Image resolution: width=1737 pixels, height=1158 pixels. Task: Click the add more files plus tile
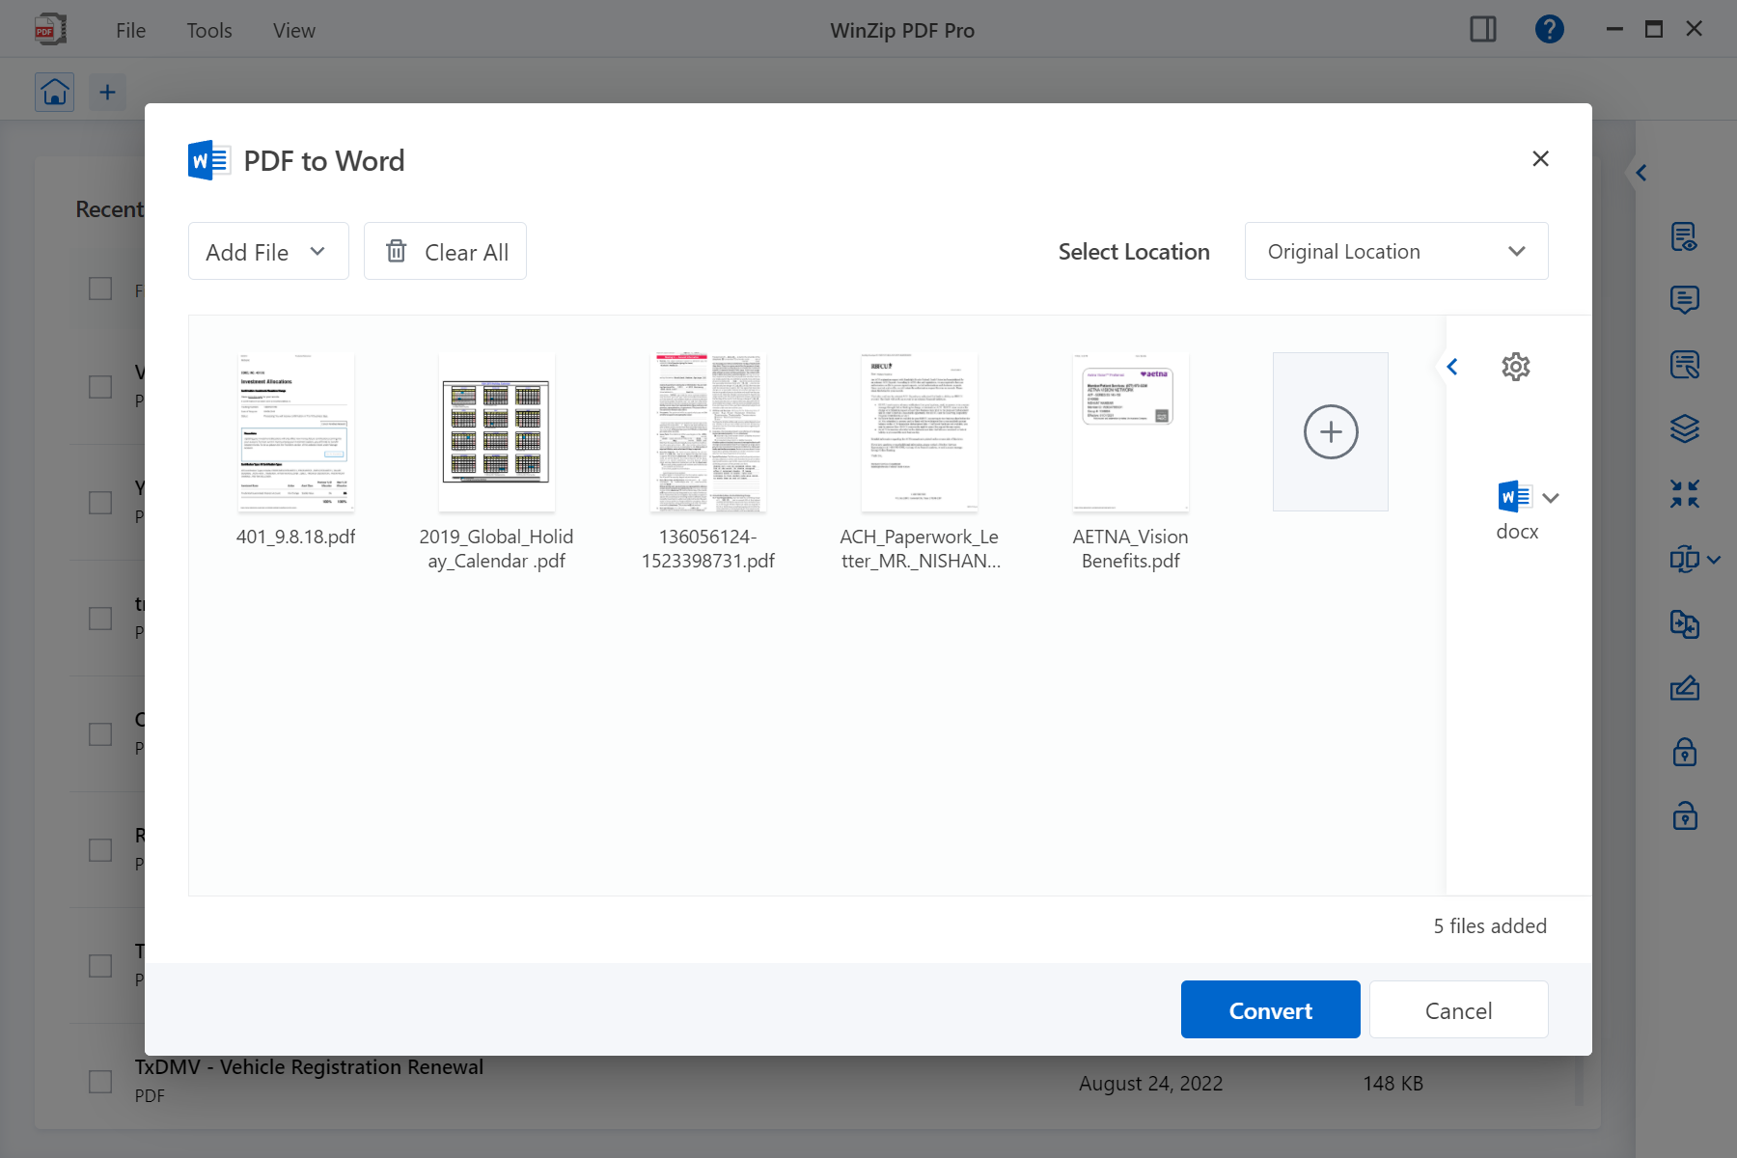1331,431
